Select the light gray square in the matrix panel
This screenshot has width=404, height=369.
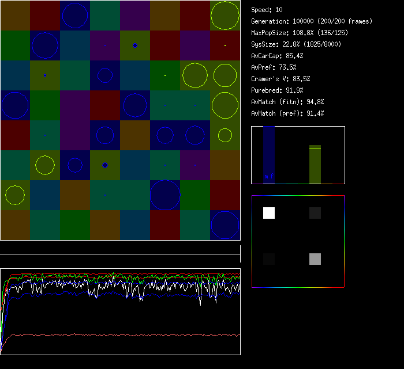tap(315, 258)
